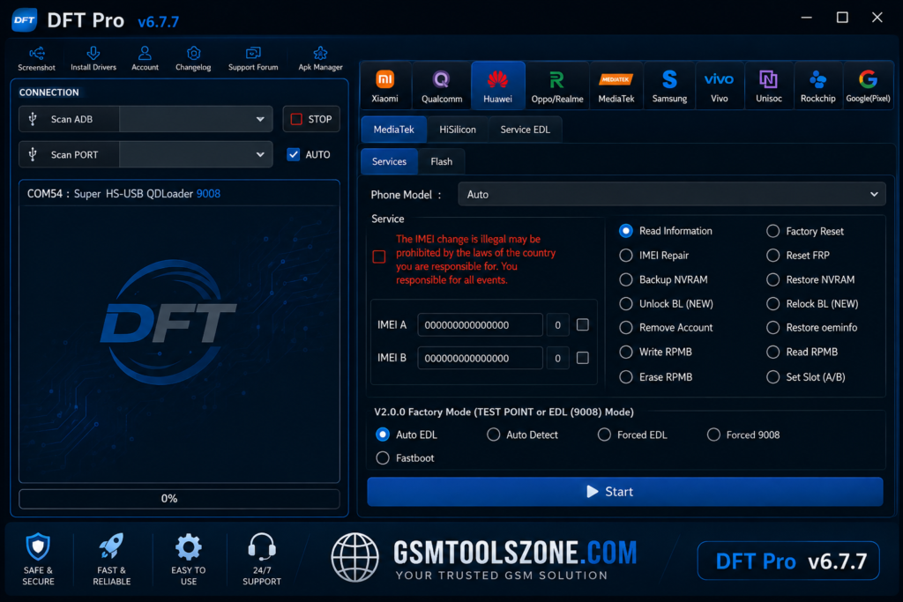
Task: Open the Flash tab
Action: click(x=442, y=161)
